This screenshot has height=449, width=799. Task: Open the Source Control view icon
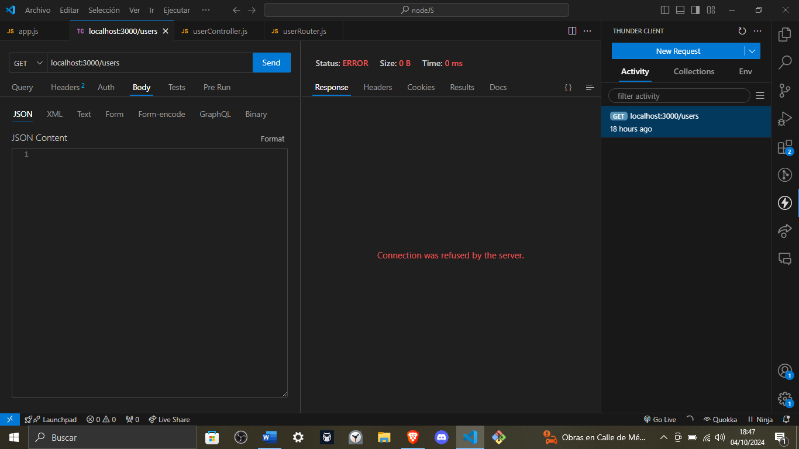pos(784,90)
